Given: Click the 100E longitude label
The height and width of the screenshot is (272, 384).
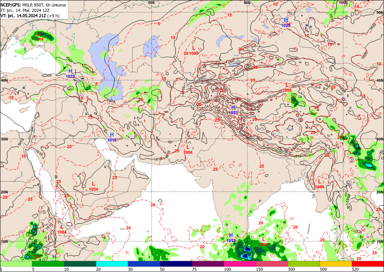Looking at the screenshot, I should click(343, 2).
